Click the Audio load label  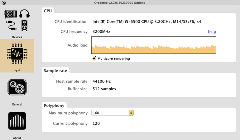pyautogui.click(x=77, y=45)
